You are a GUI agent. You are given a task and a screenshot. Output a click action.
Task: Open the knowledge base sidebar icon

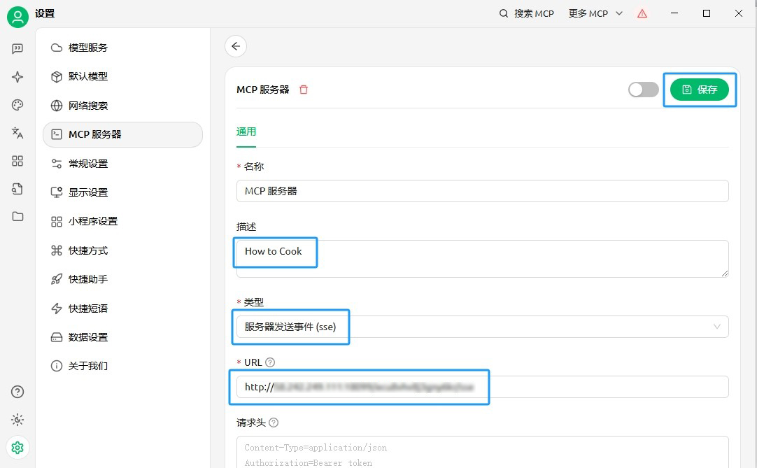(17, 189)
